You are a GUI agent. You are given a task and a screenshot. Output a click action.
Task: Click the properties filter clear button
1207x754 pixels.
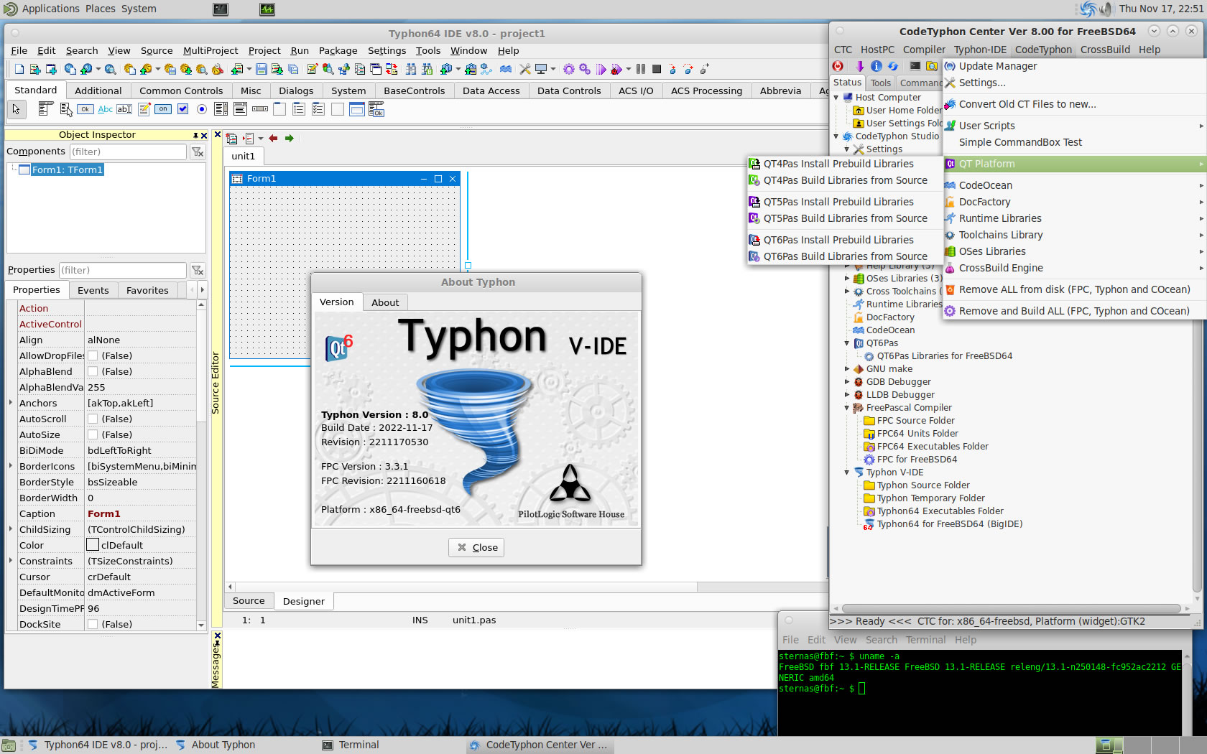pyautogui.click(x=198, y=270)
